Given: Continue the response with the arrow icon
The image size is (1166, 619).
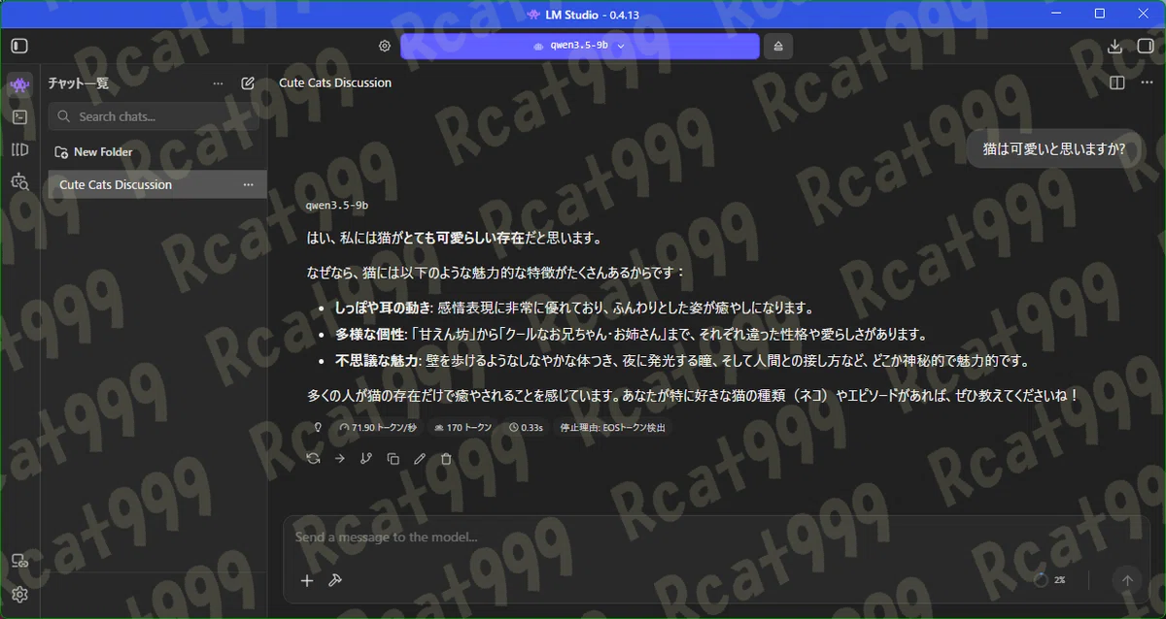Looking at the screenshot, I should coord(340,459).
